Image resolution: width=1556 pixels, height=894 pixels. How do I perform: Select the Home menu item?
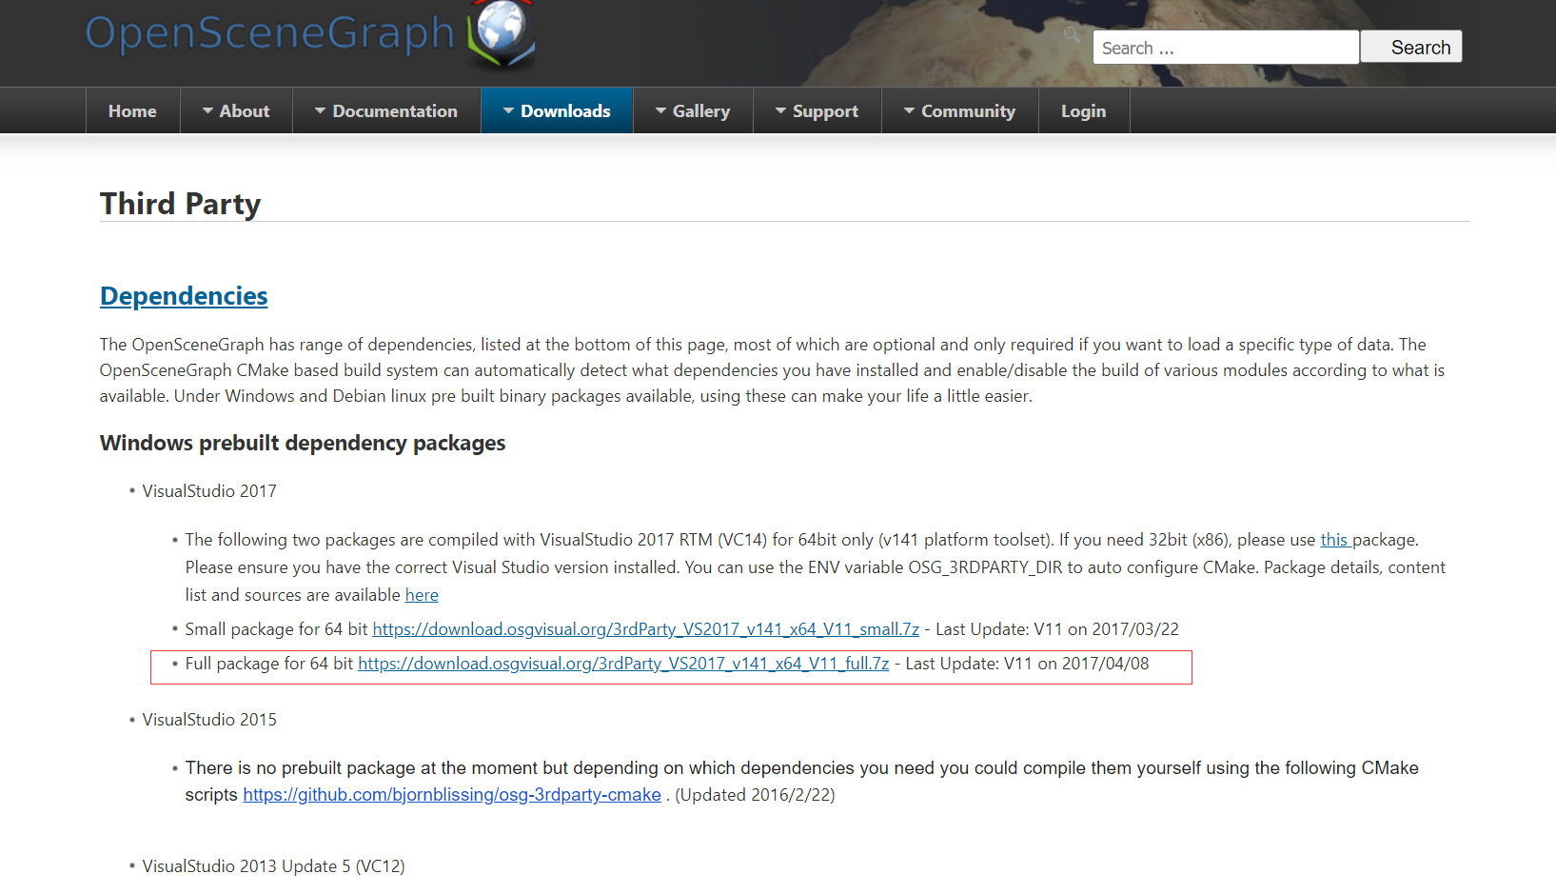pyautogui.click(x=132, y=110)
